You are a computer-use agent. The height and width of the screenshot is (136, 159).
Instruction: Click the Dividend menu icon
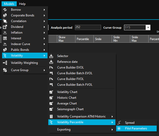point(5,27)
